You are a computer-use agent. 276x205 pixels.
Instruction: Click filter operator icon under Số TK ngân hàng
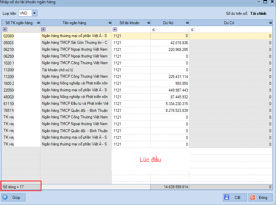(5, 29)
